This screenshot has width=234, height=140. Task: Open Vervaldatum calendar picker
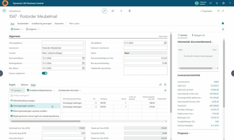click(165, 43)
